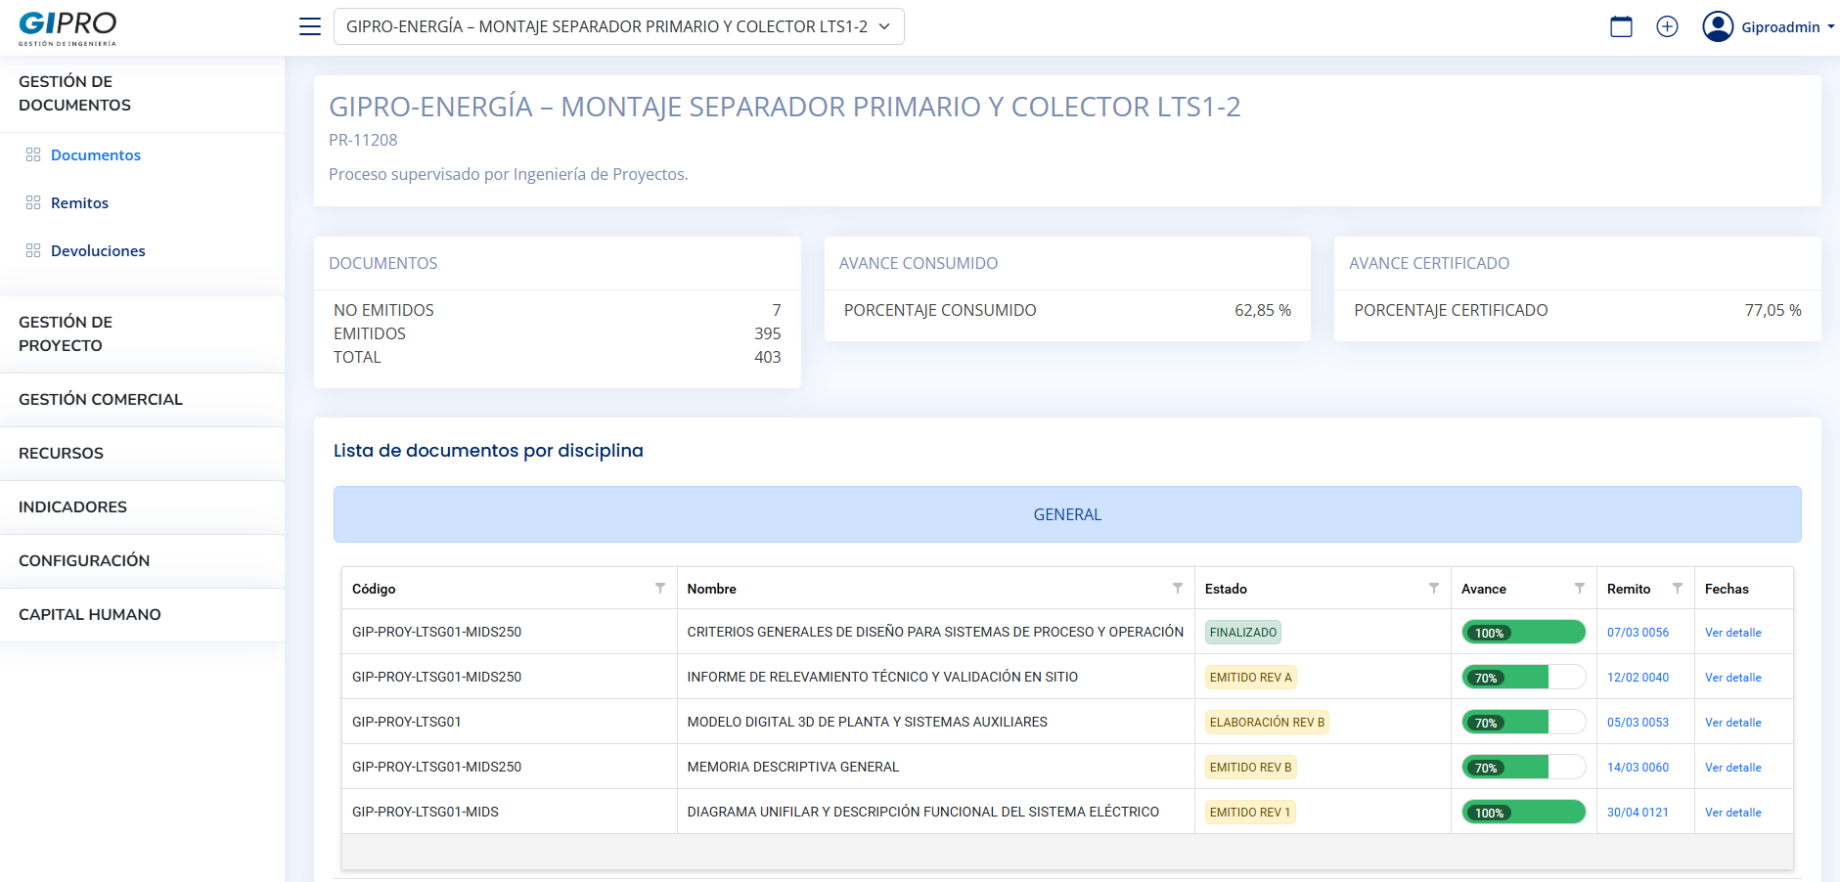Screen dimensions: 1840x882
Task: Open filter on Estado column
Action: (1434, 588)
